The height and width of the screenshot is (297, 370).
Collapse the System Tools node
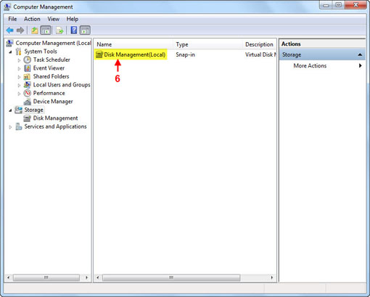tap(10, 52)
